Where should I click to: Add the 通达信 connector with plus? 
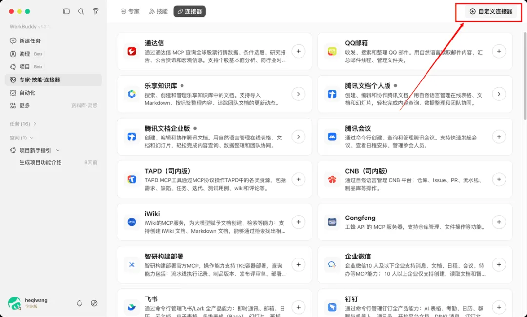299,51
